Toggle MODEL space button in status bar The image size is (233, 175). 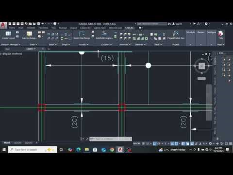pos(137,143)
